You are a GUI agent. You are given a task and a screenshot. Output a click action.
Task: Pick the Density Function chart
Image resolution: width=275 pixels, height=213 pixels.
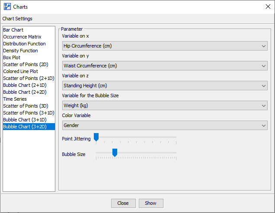20,51
